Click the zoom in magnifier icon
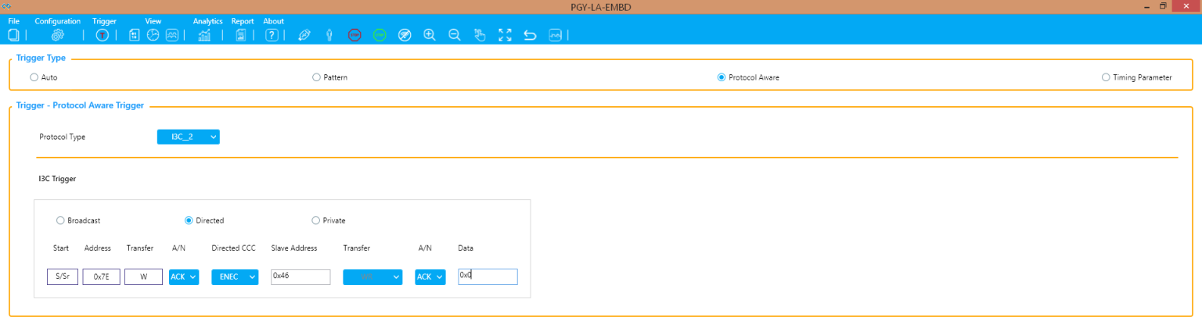The height and width of the screenshot is (335, 1202). pyautogui.click(x=429, y=35)
